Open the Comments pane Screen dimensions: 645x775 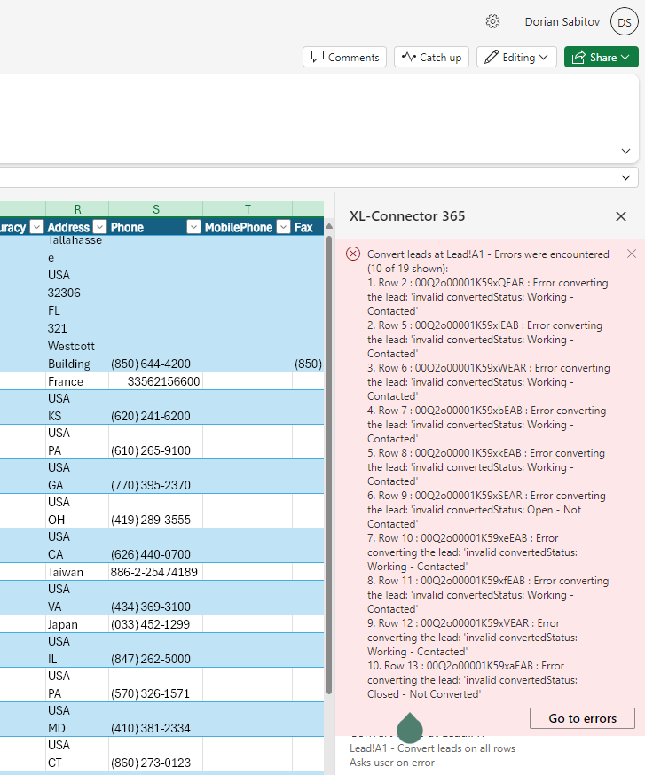(344, 58)
